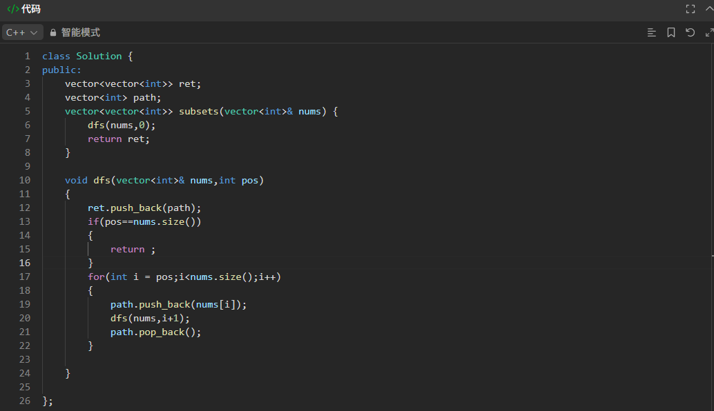Place cursor on 'class Solution {' line
This screenshot has width=714, height=411.
(88, 57)
